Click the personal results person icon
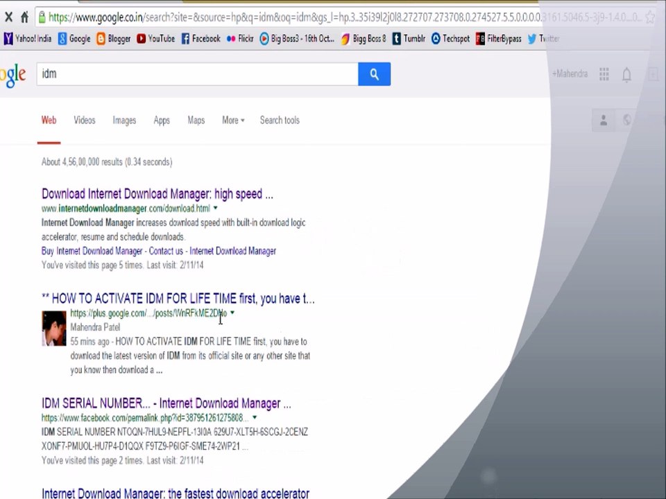 (x=603, y=120)
